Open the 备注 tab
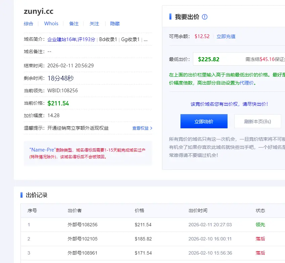The width and height of the screenshot is (285, 263). coord(74,24)
